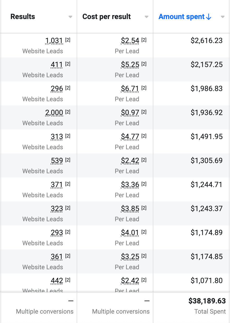230x323 pixels.
Task: Open the 2,000 Website Leads result
Action: pyautogui.click(x=54, y=113)
